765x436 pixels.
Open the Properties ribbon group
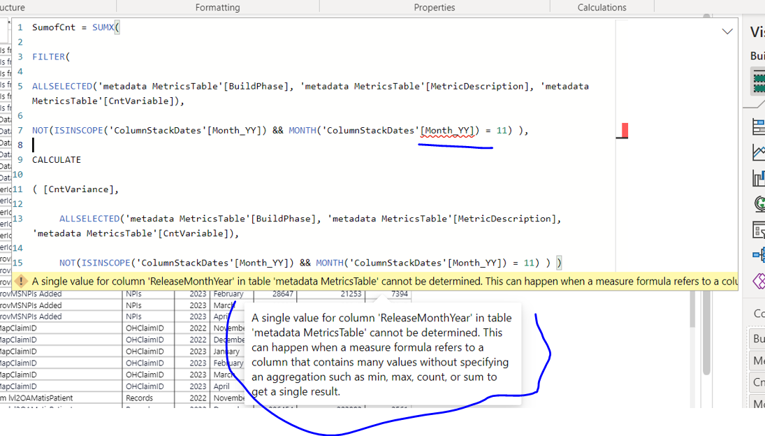pyautogui.click(x=435, y=7)
